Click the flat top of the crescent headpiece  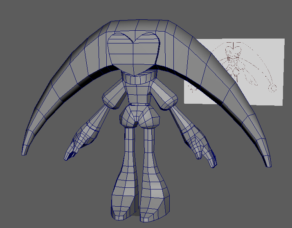tap(140, 25)
